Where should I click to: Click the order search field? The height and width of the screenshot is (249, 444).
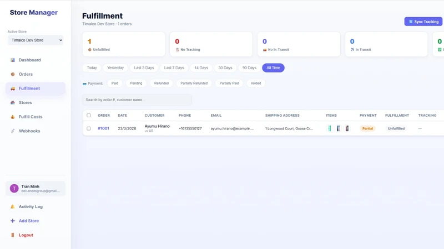[x=137, y=100]
